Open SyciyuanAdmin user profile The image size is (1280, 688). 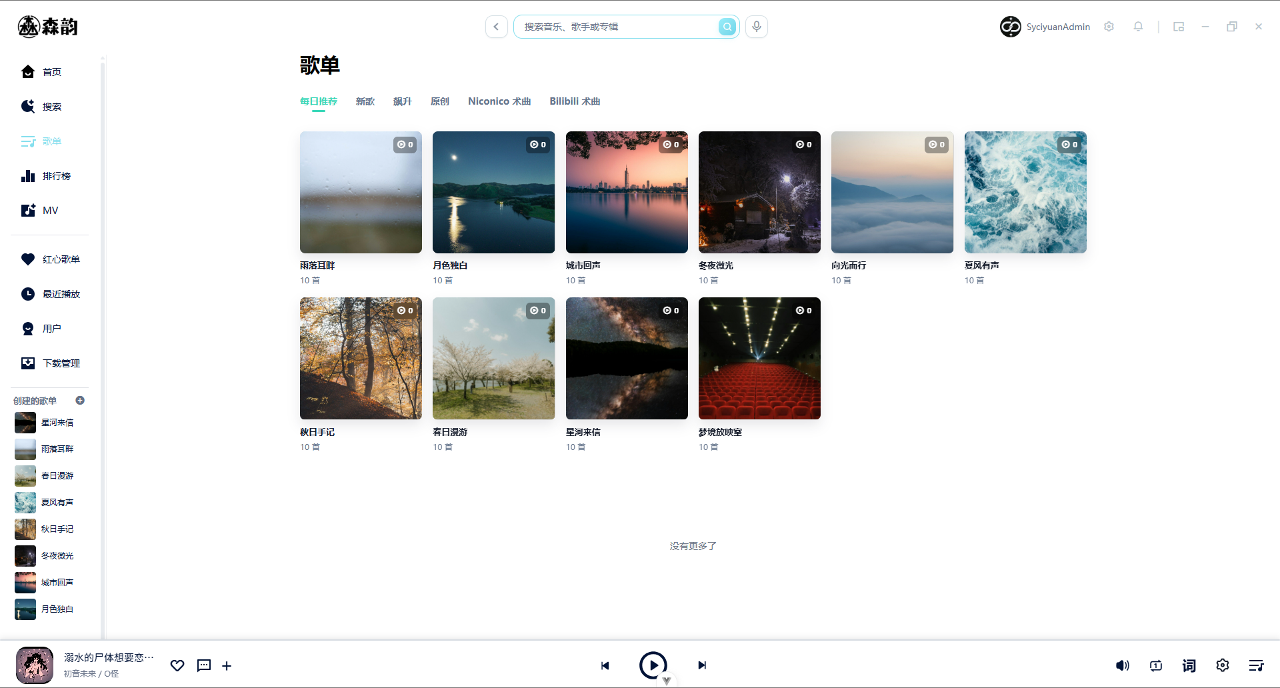tap(1045, 27)
